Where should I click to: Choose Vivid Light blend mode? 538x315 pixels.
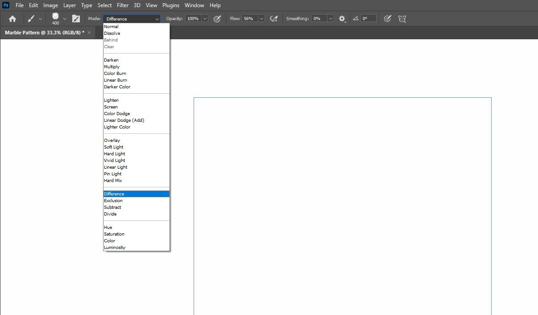[137, 161]
